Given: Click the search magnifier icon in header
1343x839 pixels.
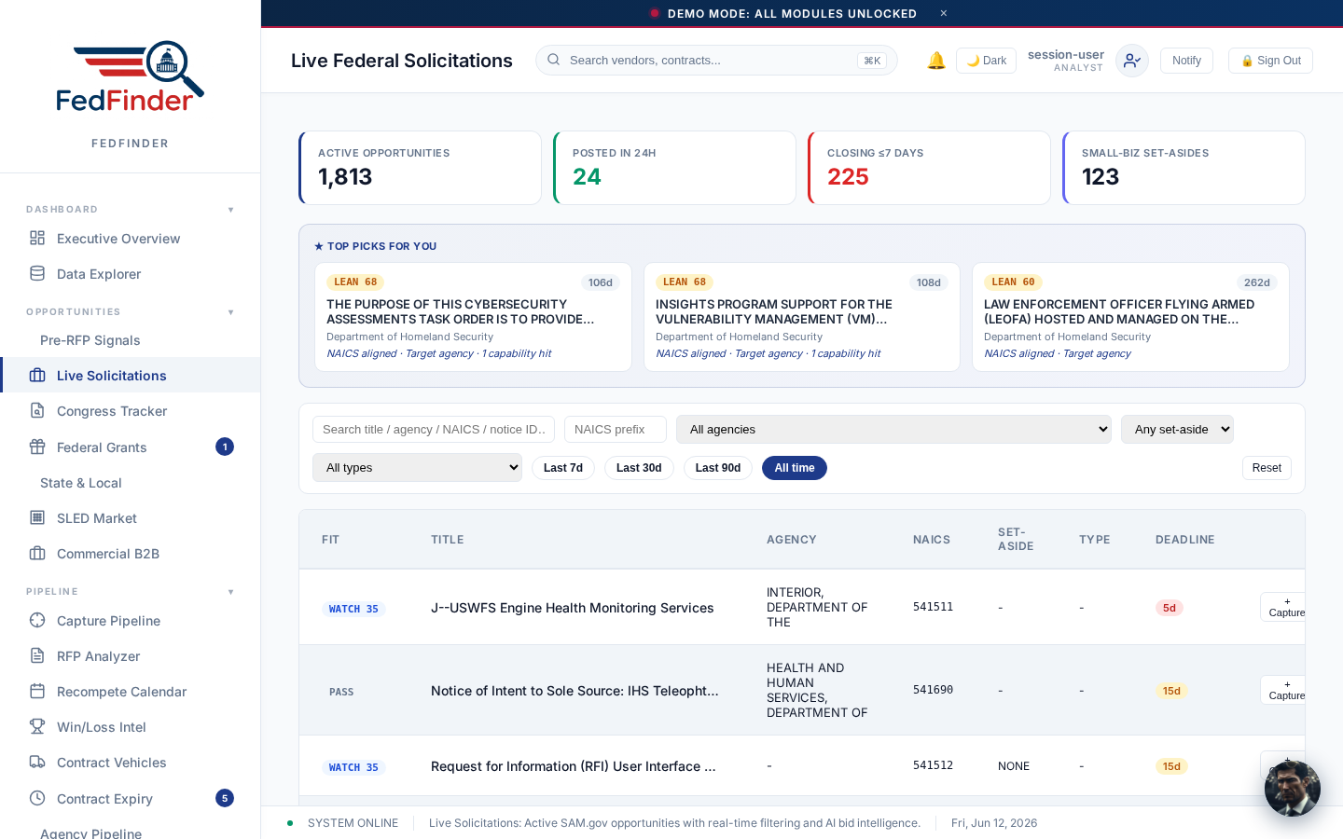Looking at the screenshot, I should coord(554,60).
